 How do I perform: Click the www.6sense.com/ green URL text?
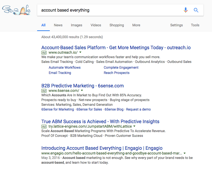pyautogui.click(x=64, y=91)
